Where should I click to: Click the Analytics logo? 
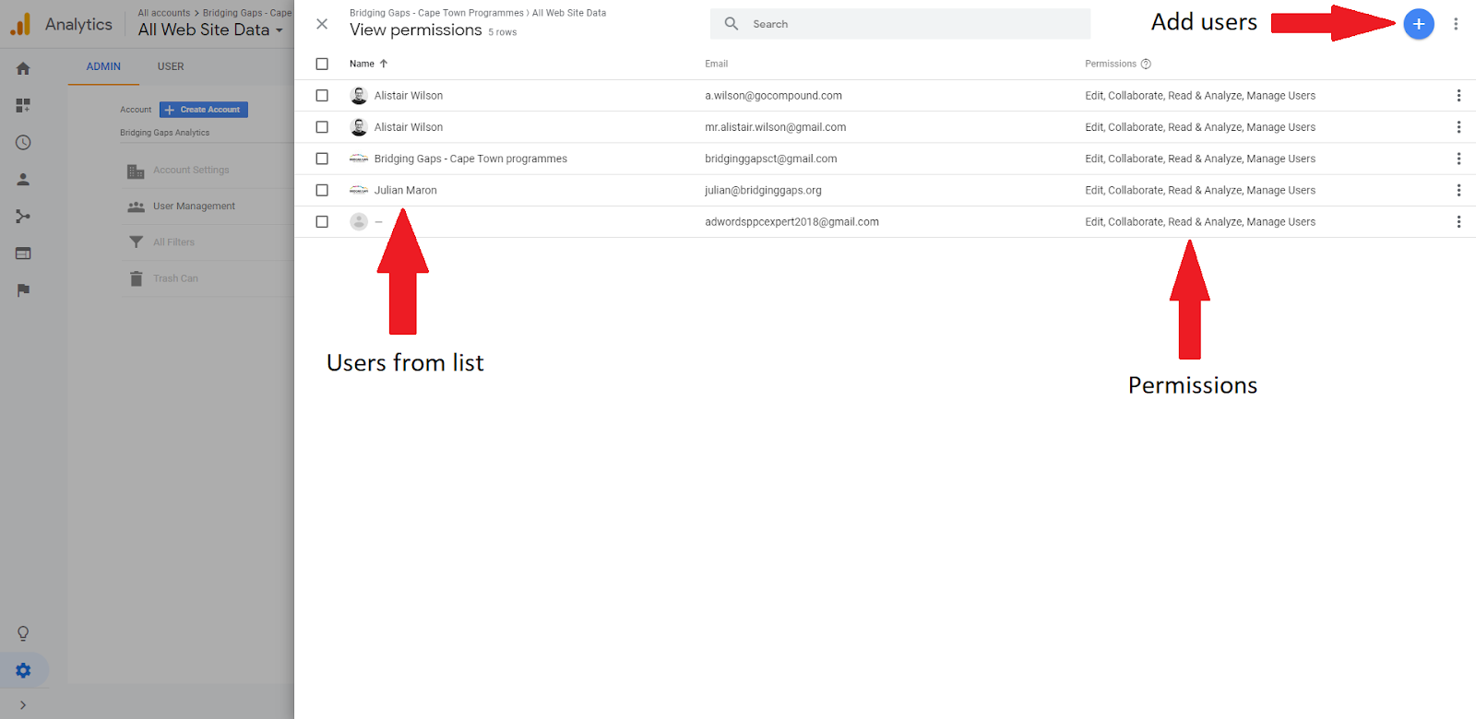click(x=20, y=24)
